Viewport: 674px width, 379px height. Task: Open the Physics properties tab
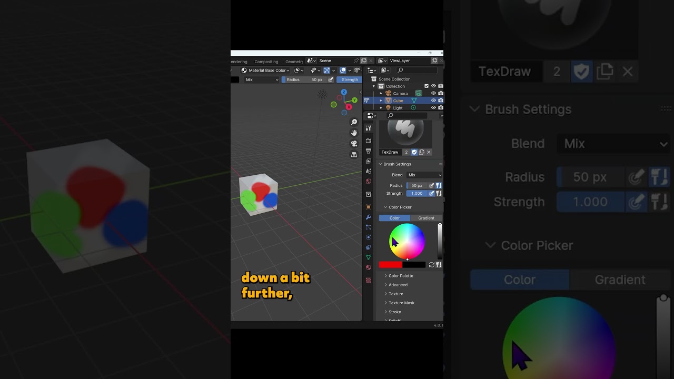coord(369,237)
